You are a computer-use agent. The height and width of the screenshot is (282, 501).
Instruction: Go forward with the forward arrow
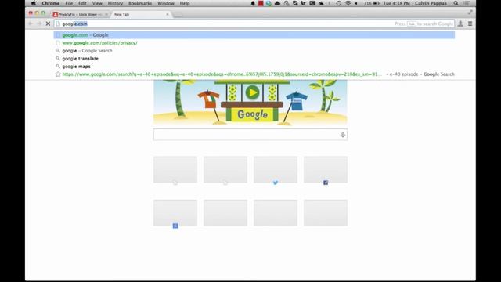pyautogui.click(x=39, y=23)
